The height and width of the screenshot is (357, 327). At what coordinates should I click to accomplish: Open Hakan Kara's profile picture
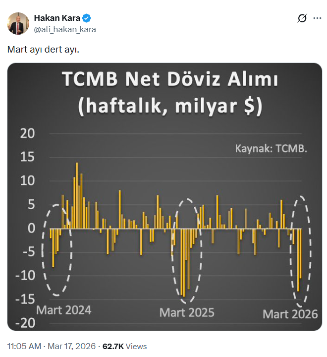pyautogui.click(x=18, y=23)
